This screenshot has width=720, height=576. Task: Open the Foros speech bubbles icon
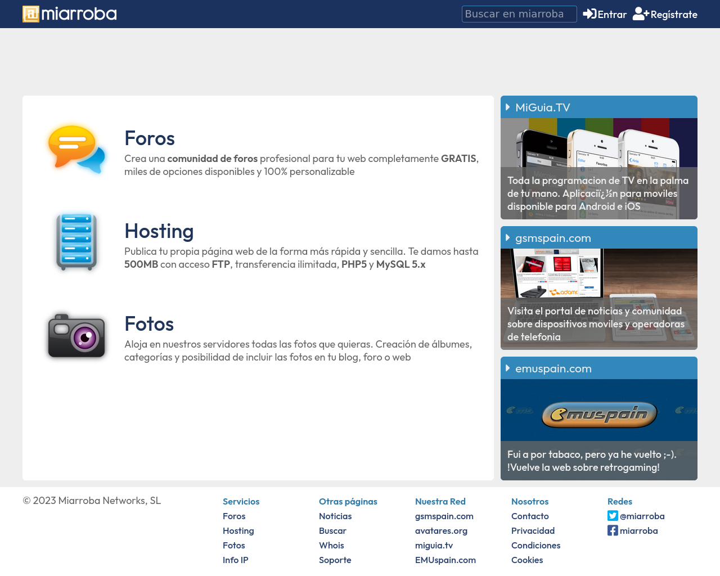coord(76,149)
